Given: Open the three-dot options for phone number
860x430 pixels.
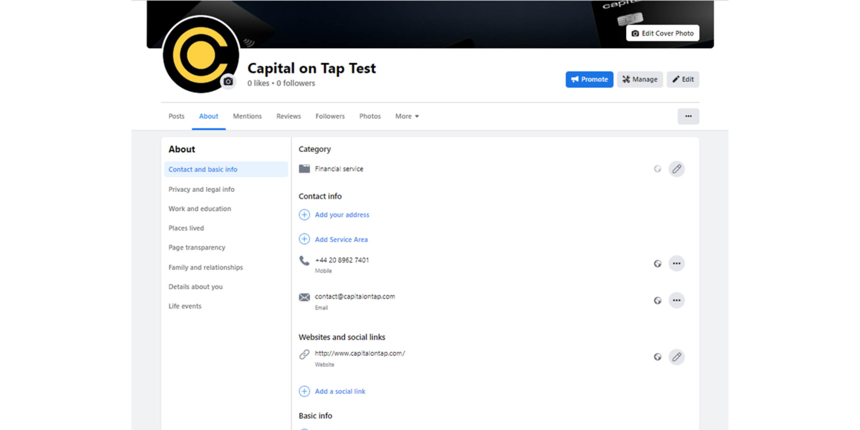Looking at the screenshot, I should (x=677, y=263).
